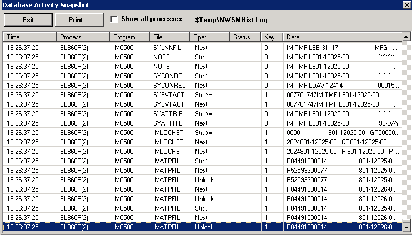Sort by the Oper column header
This screenshot has height=235, width=412.
point(210,37)
